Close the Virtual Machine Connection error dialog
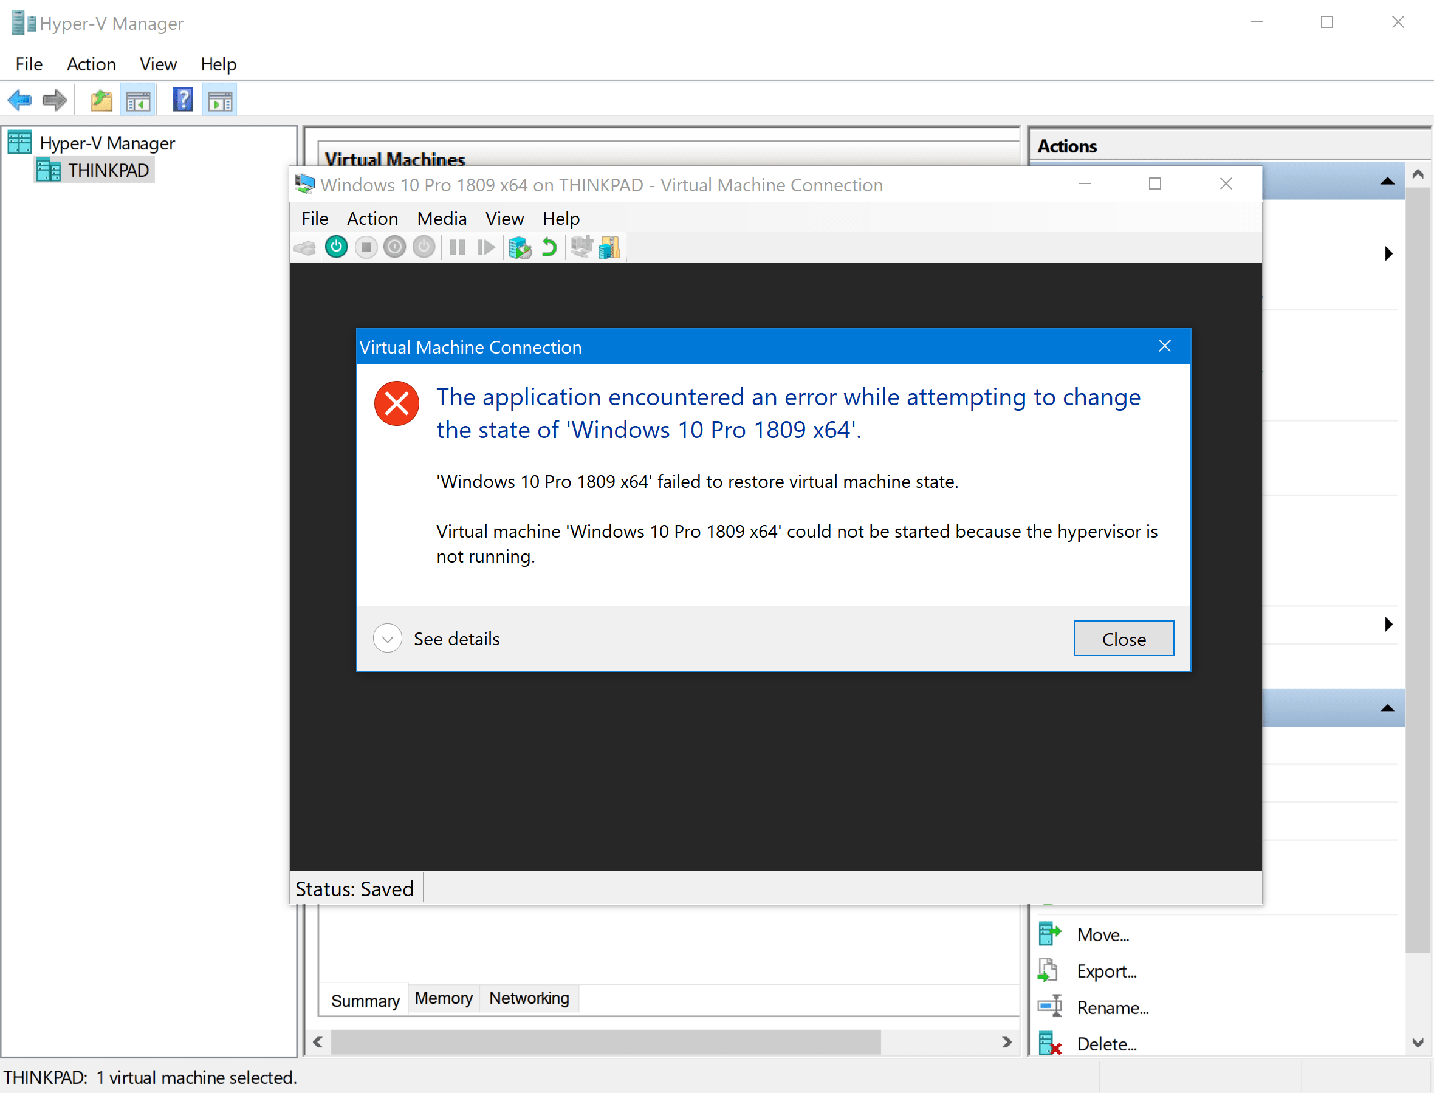This screenshot has width=1434, height=1093. click(1122, 639)
